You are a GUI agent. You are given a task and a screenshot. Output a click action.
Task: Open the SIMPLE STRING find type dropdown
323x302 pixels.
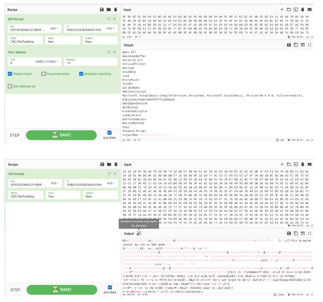click(x=46, y=62)
